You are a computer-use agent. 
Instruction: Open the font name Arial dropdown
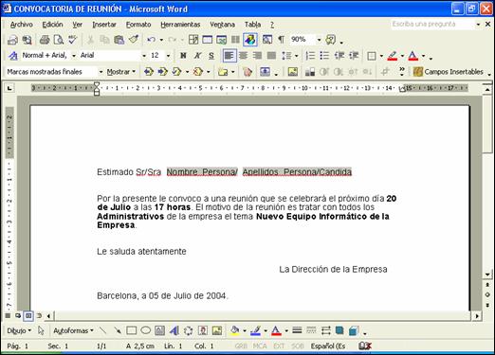click(144, 56)
